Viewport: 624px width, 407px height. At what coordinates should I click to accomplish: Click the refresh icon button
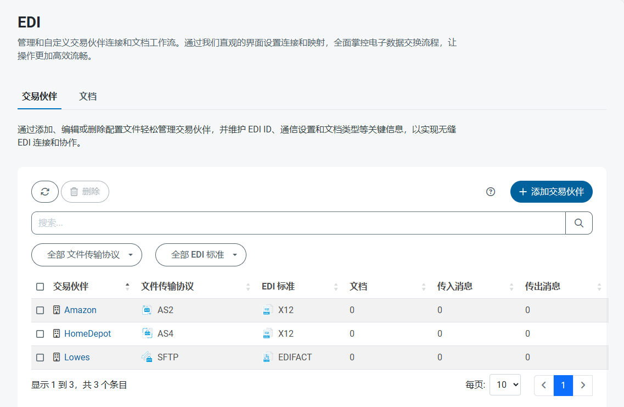[45, 192]
